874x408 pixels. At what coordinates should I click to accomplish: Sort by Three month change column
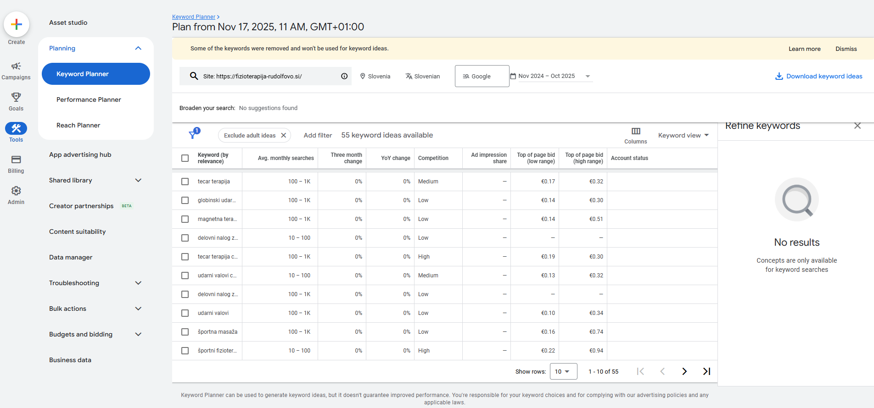pos(346,158)
